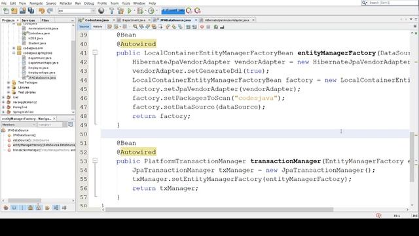Image resolution: width=419 pixels, height=236 pixels.
Task: Toggle Show Inherited Members filter in Navigator
Action: point(6,208)
